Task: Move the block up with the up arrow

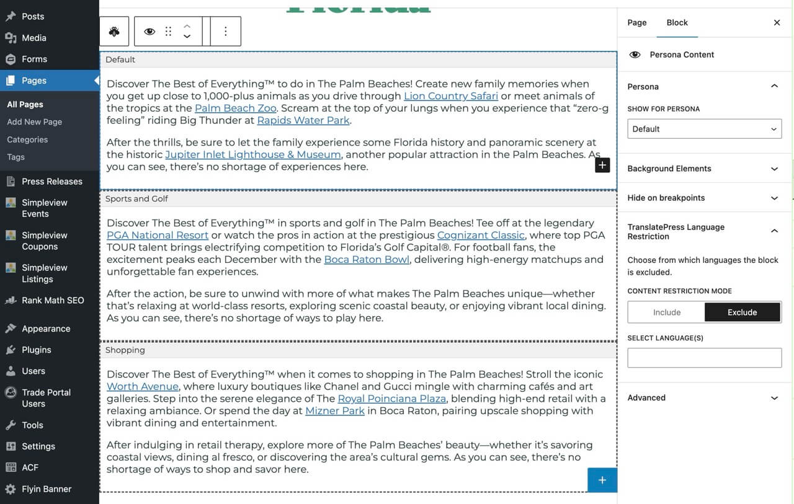Action: (187, 25)
